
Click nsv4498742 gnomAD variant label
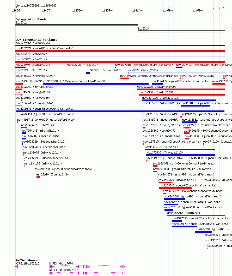[x=46, y=119]
